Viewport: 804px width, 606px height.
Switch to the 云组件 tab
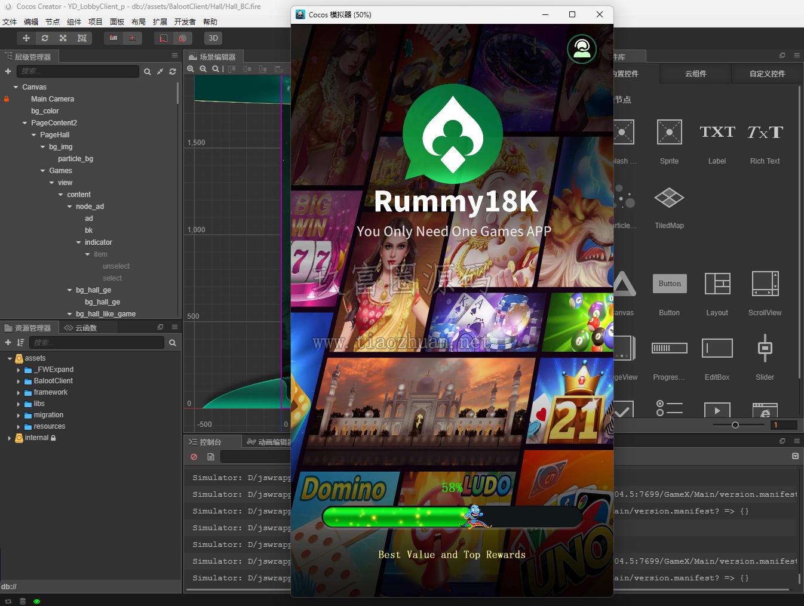695,73
